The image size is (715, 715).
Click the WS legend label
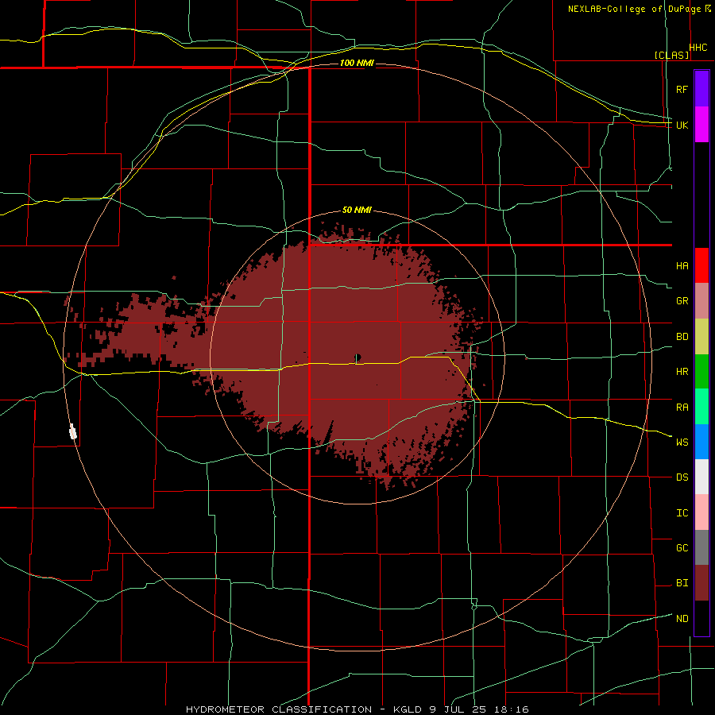682,442
